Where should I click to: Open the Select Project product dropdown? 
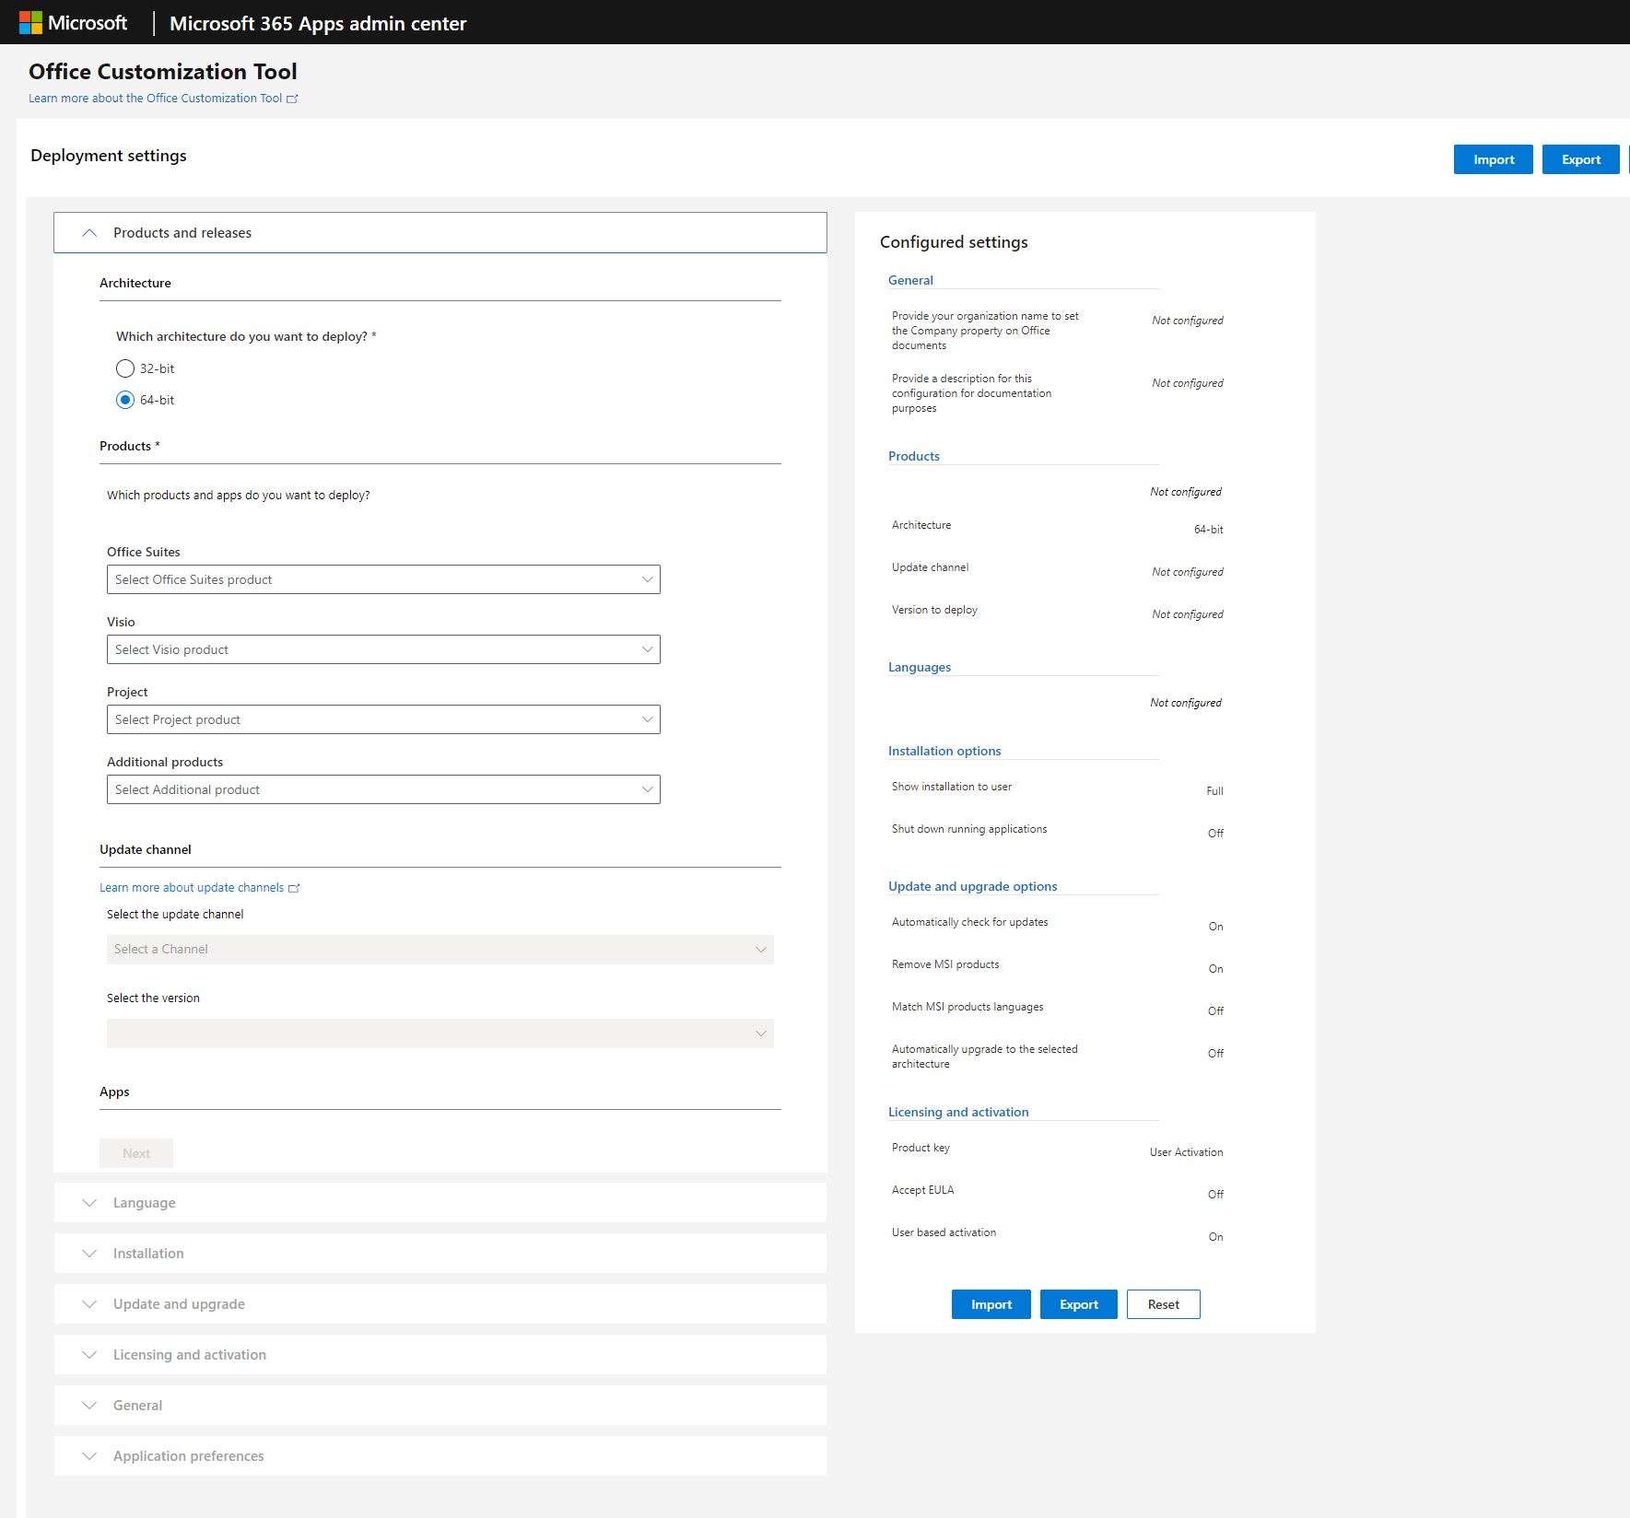pos(383,719)
